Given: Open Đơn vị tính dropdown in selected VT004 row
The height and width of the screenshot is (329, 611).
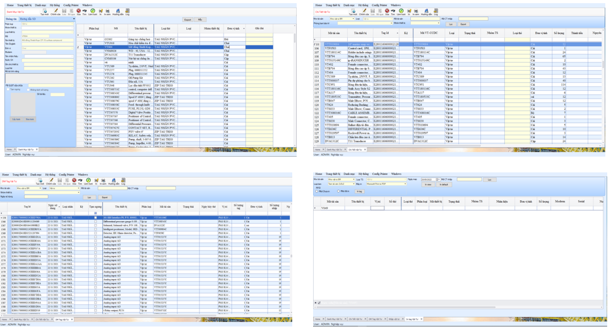Looking at the screenshot, I should pyautogui.click(x=243, y=47).
